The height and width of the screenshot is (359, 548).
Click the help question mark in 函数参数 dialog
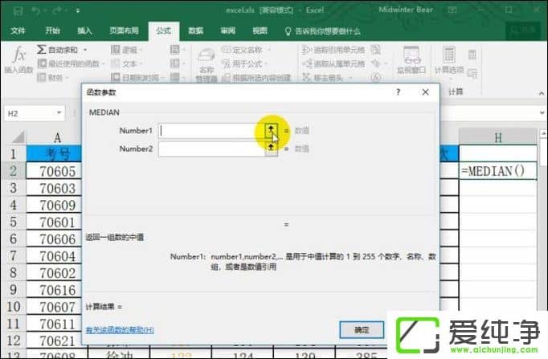(x=398, y=92)
